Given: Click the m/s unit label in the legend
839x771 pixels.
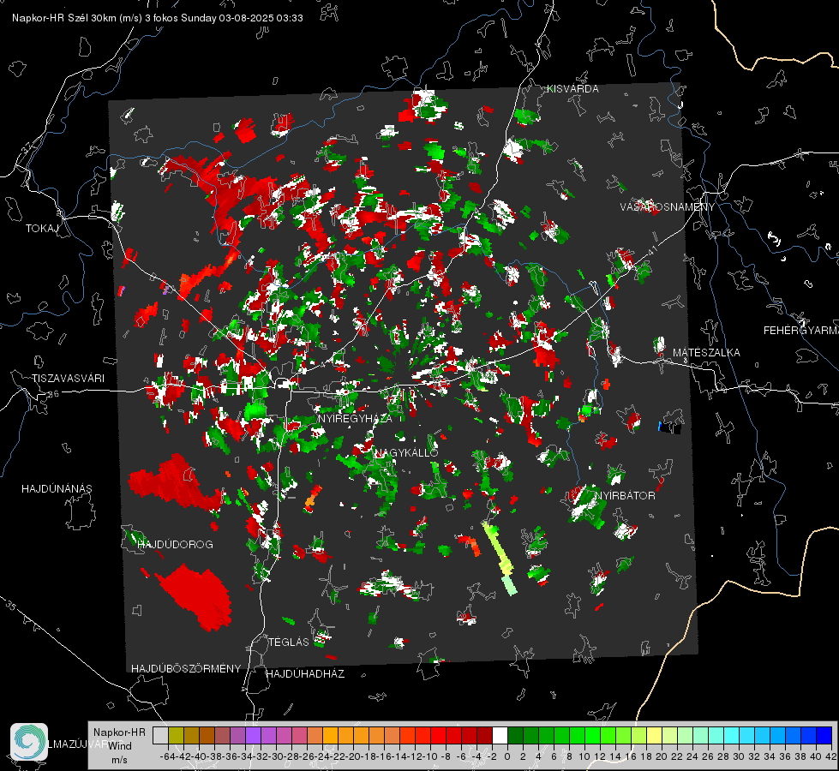Looking at the screenshot, I should click(119, 760).
